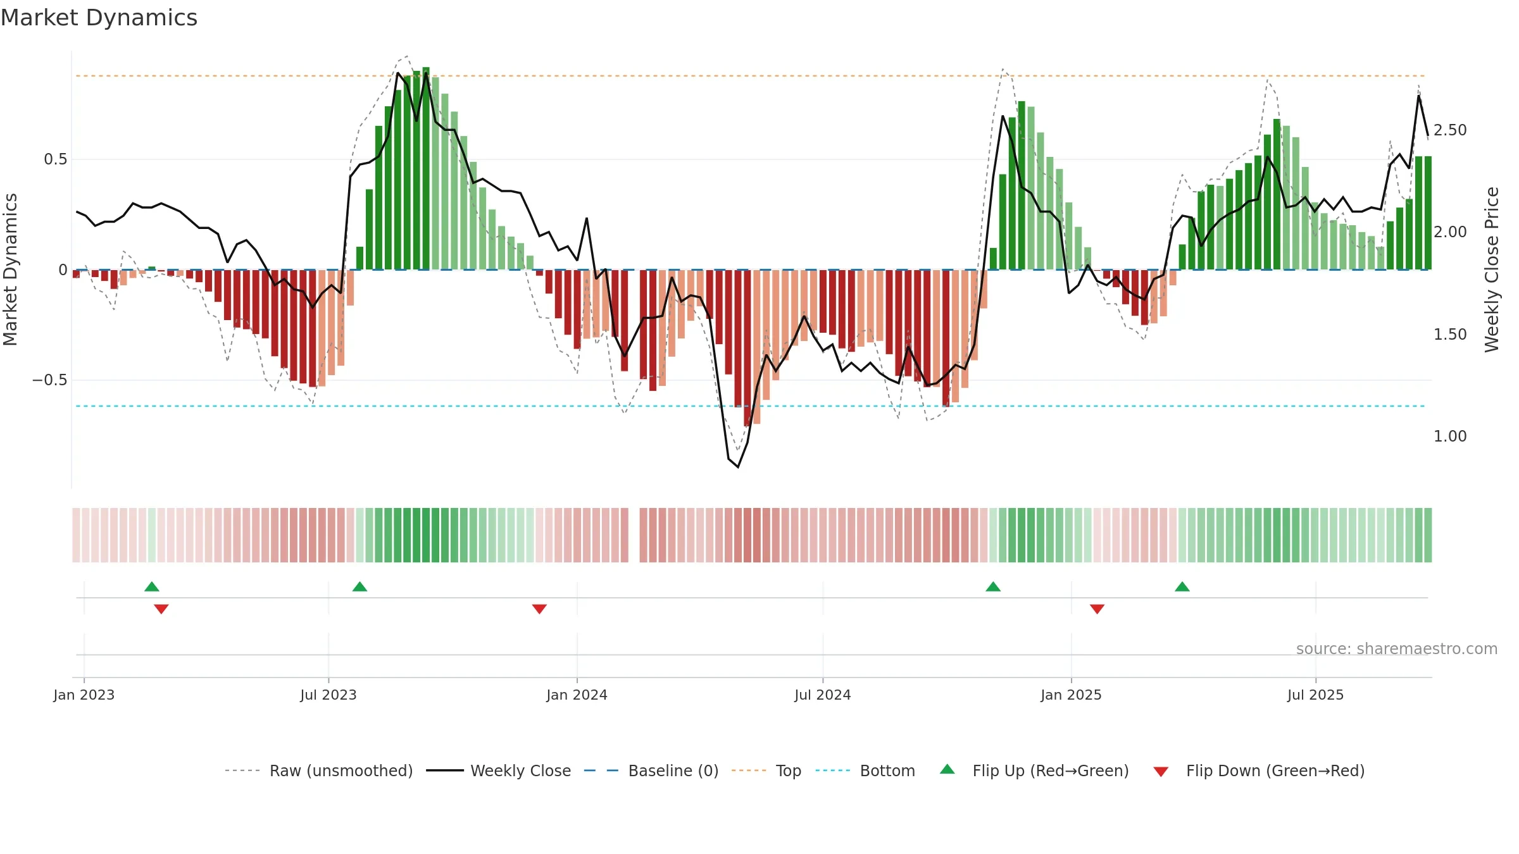Select the Flip Down marker before Jan 2024
Image resolution: width=1519 pixels, height=854 pixels.
tap(539, 609)
